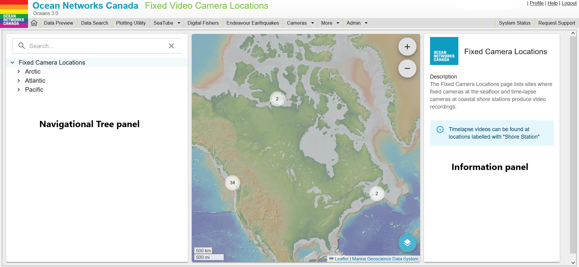Viewport: 579px width, 267px height.
Task: Collapse the Fixed Camera Locations tree node
Action: pos(12,63)
